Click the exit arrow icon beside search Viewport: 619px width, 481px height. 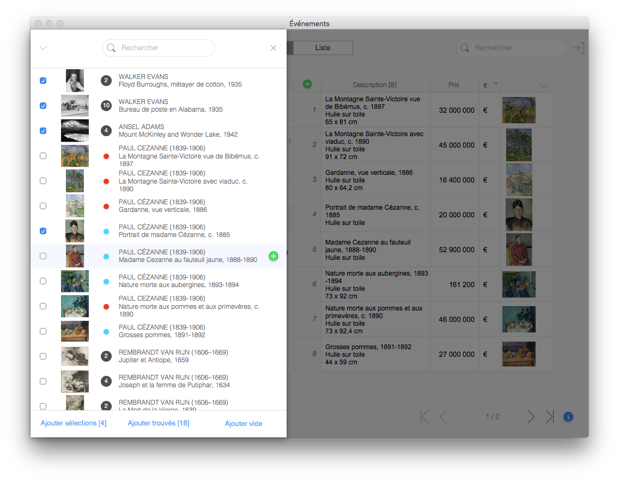[x=578, y=48]
